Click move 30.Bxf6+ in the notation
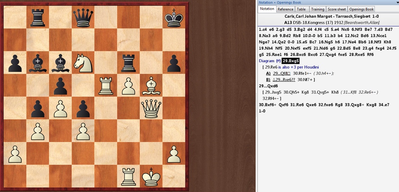This screenshot has height=192, width=399. point(267,105)
